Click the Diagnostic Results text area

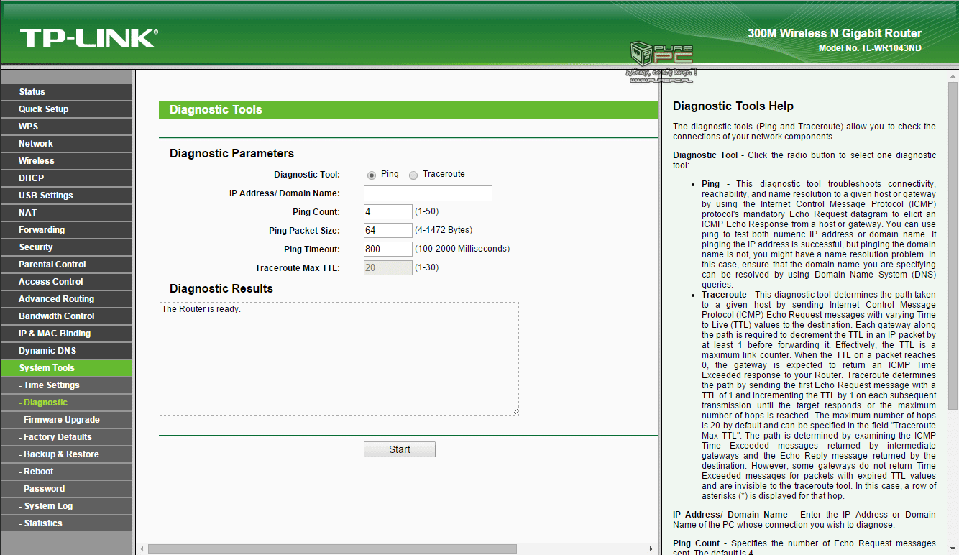tap(339, 359)
